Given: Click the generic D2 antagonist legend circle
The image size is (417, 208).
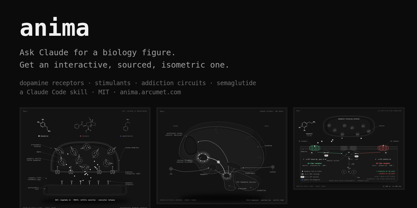Looking at the screenshot, I should point(302,179).
